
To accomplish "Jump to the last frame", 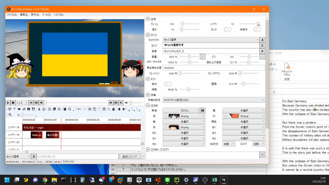I will 121,102.
